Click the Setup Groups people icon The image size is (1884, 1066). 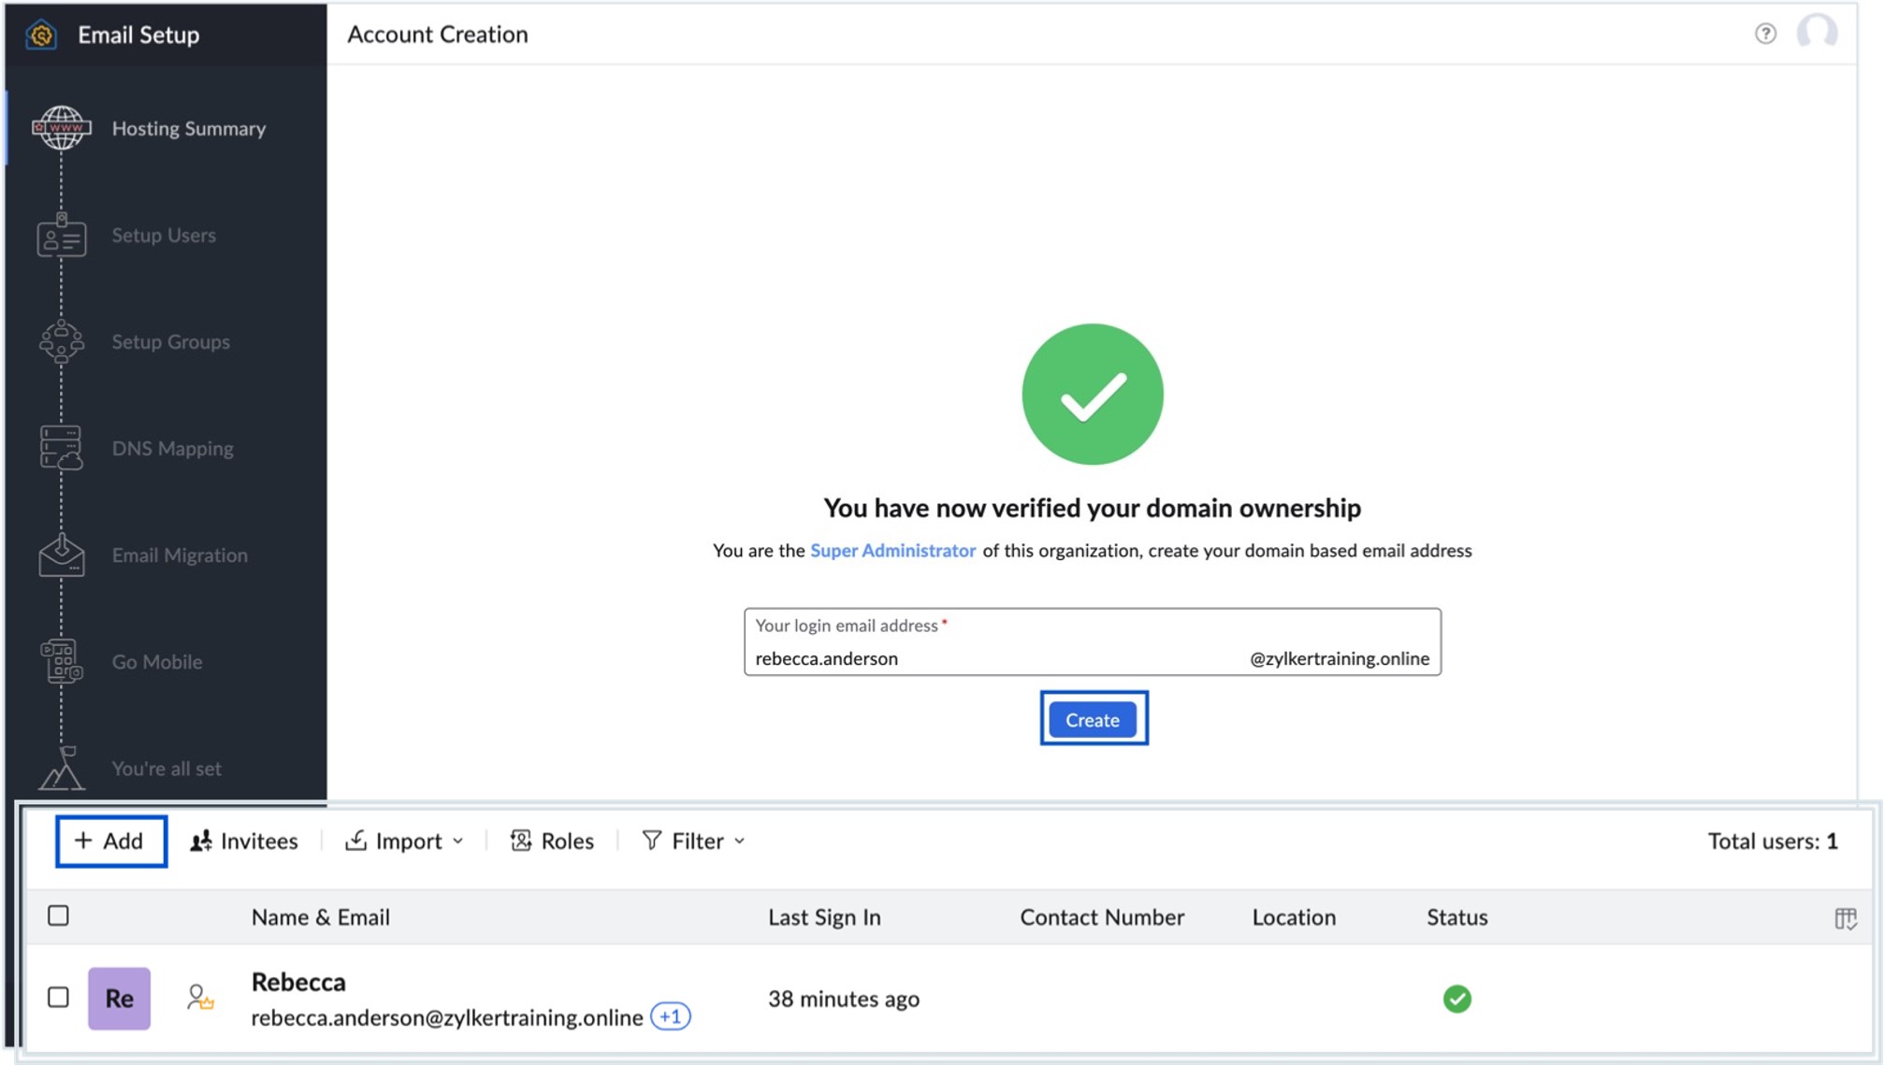pyautogui.click(x=62, y=341)
